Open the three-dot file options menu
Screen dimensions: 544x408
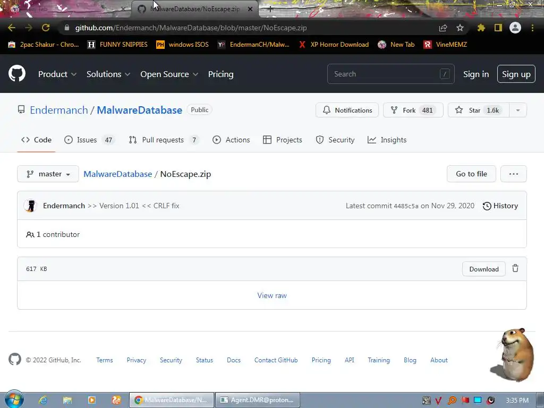(514, 174)
